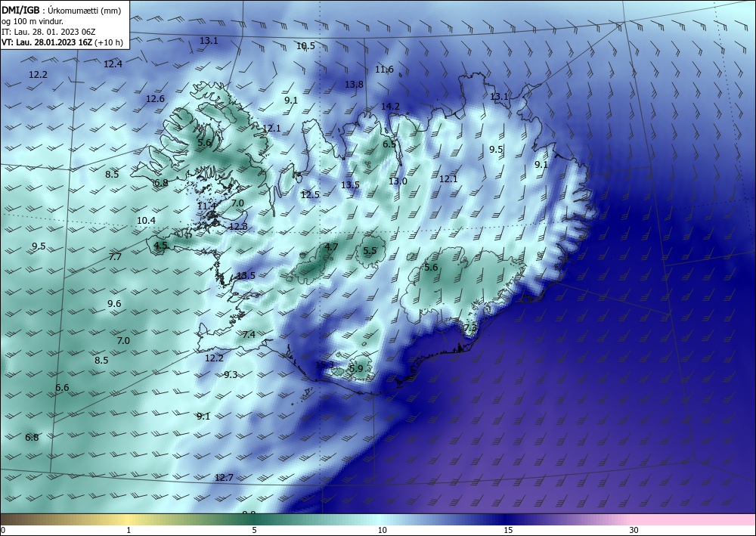Click the 'IT: Lau. 28. 01. 2023 06Z' line
756x536 pixels.
48,32
